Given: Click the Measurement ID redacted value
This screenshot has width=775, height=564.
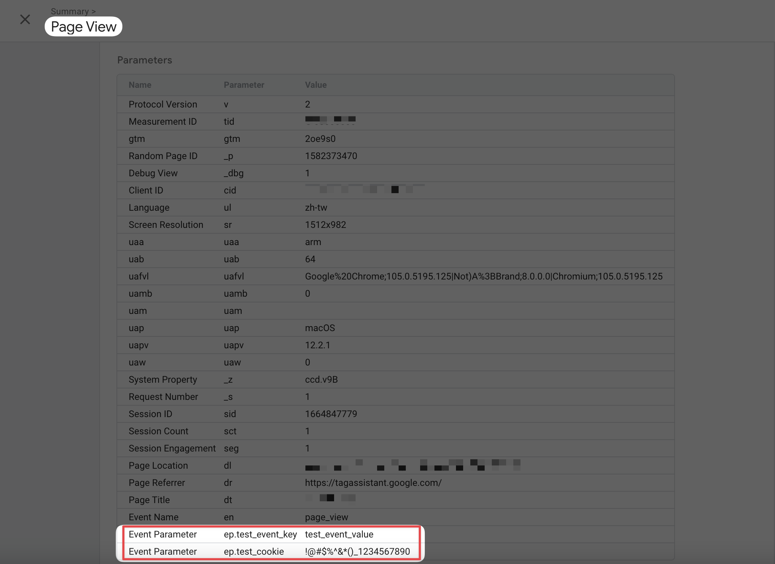Looking at the screenshot, I should click(330, 120).
